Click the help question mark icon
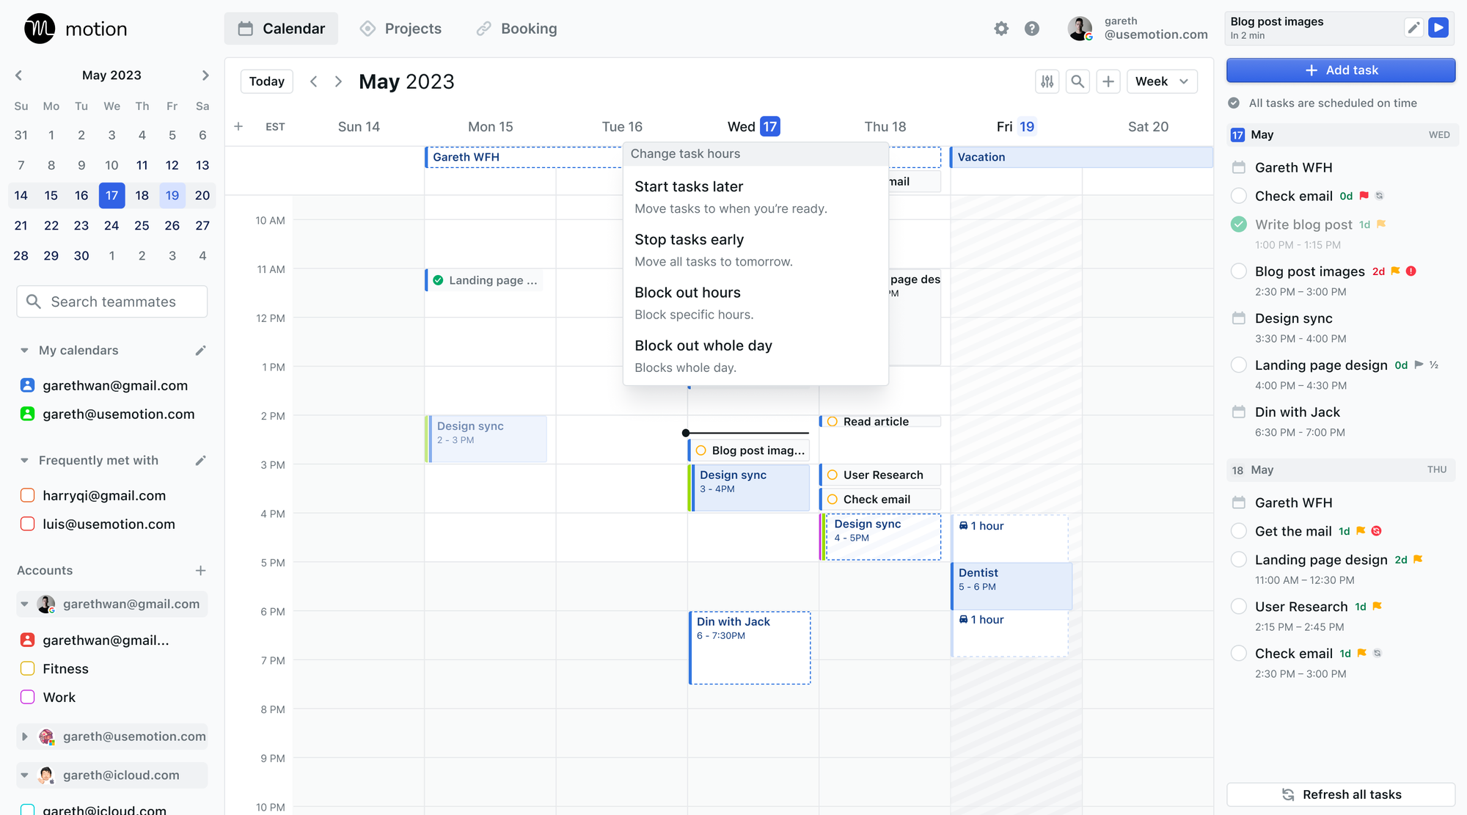The image size is (1467, 815). tap(1032, 29)
